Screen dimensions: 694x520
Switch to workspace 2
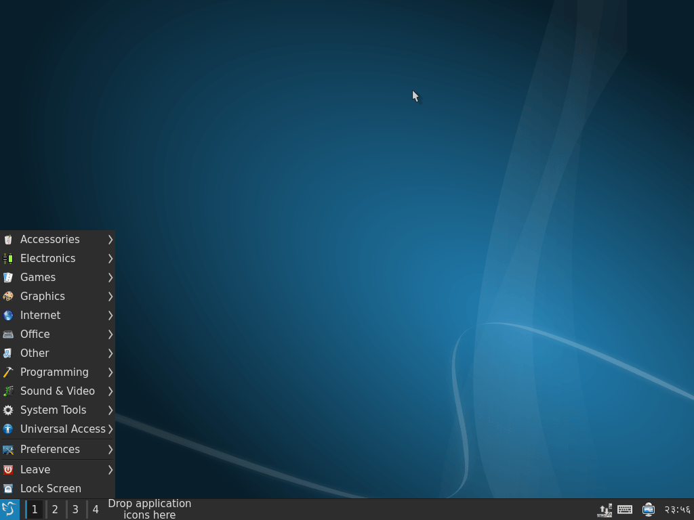[55, 509]
